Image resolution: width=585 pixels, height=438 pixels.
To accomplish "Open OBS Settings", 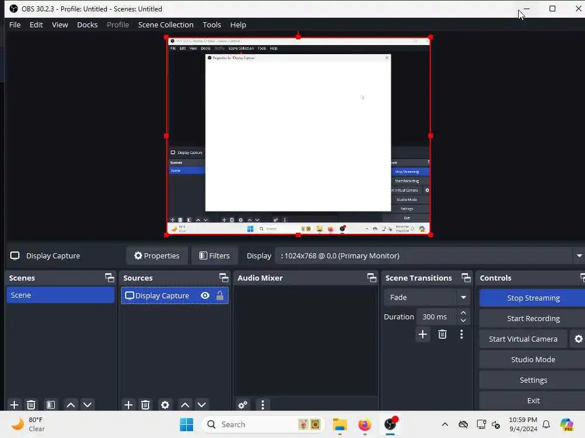I will click(533, 380).
